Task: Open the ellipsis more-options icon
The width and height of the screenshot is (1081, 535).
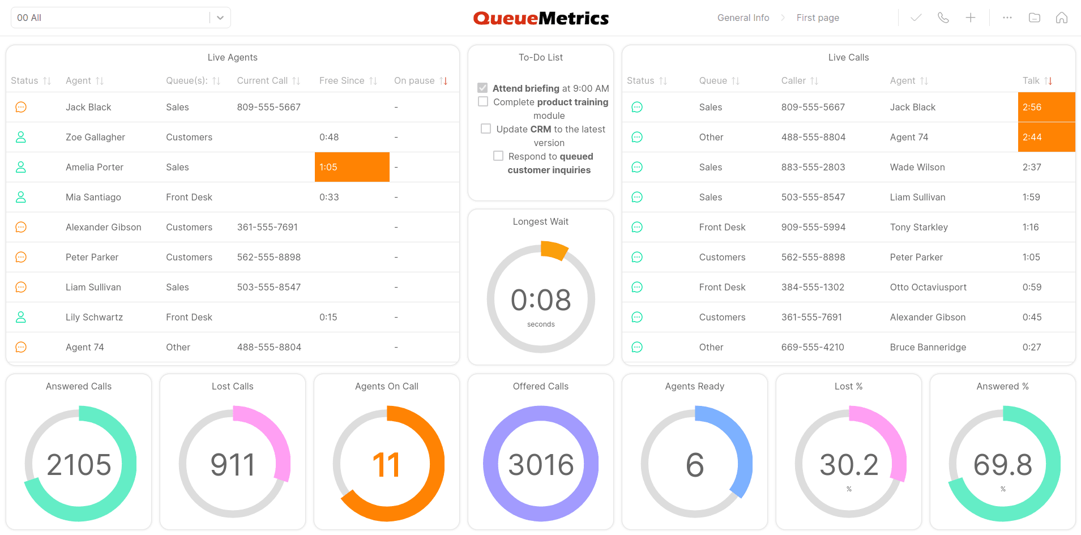Action: click(x=1007, y=18)
